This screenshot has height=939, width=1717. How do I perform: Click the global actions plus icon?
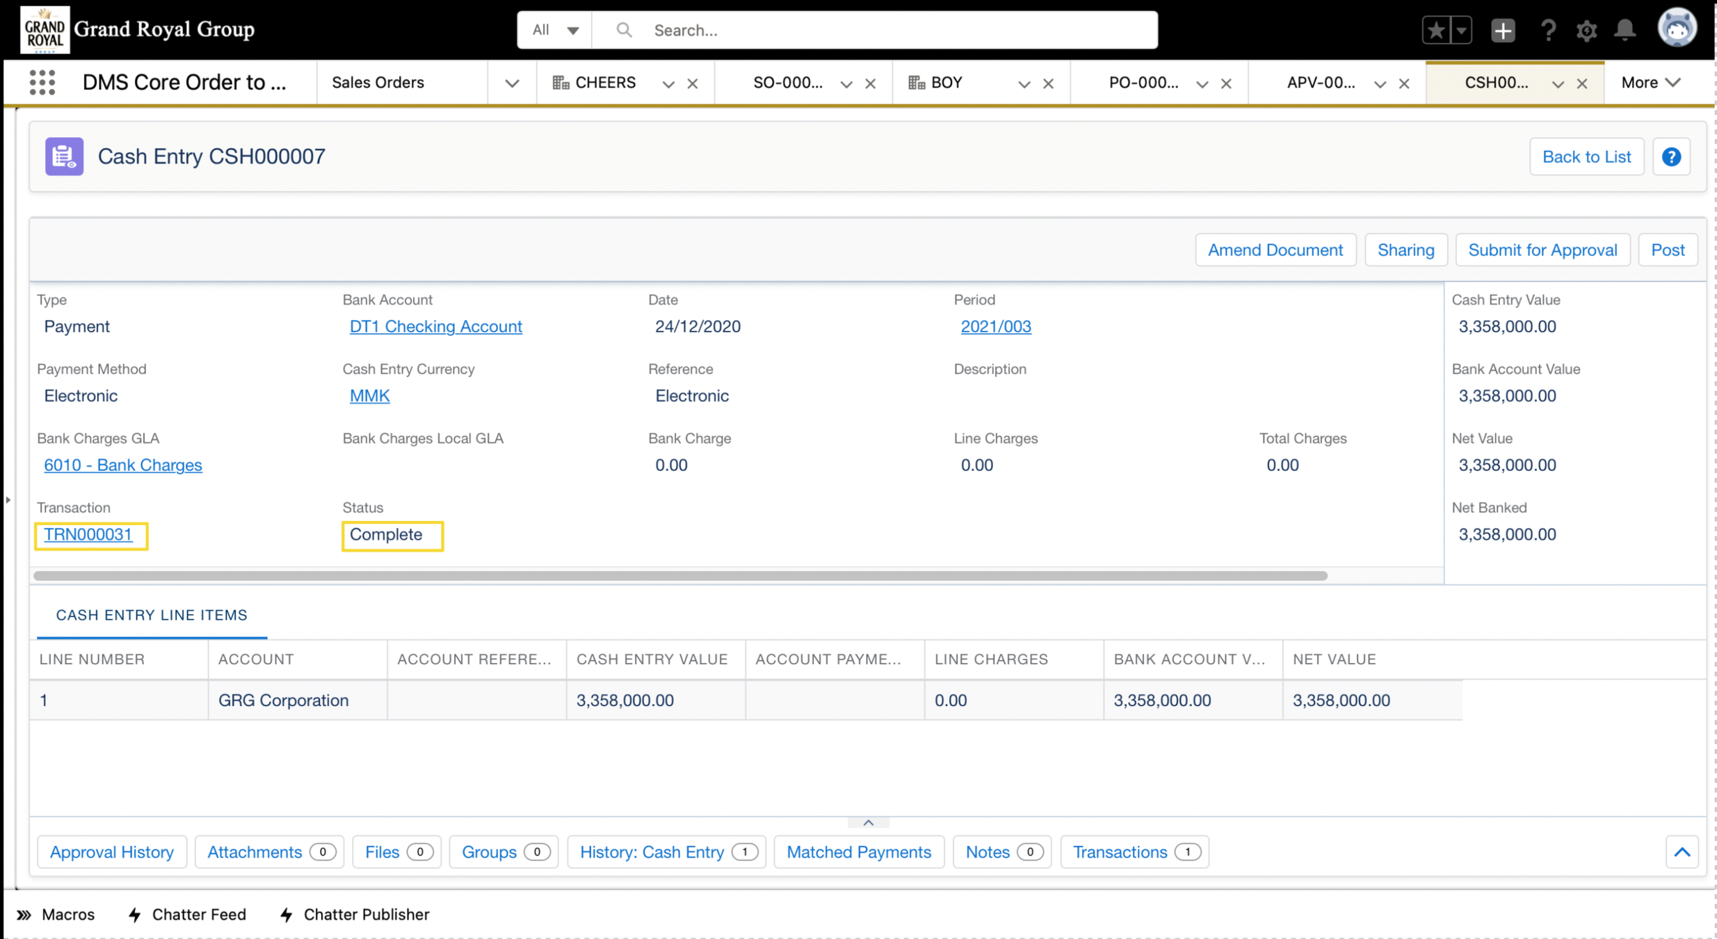(1502, 30)
